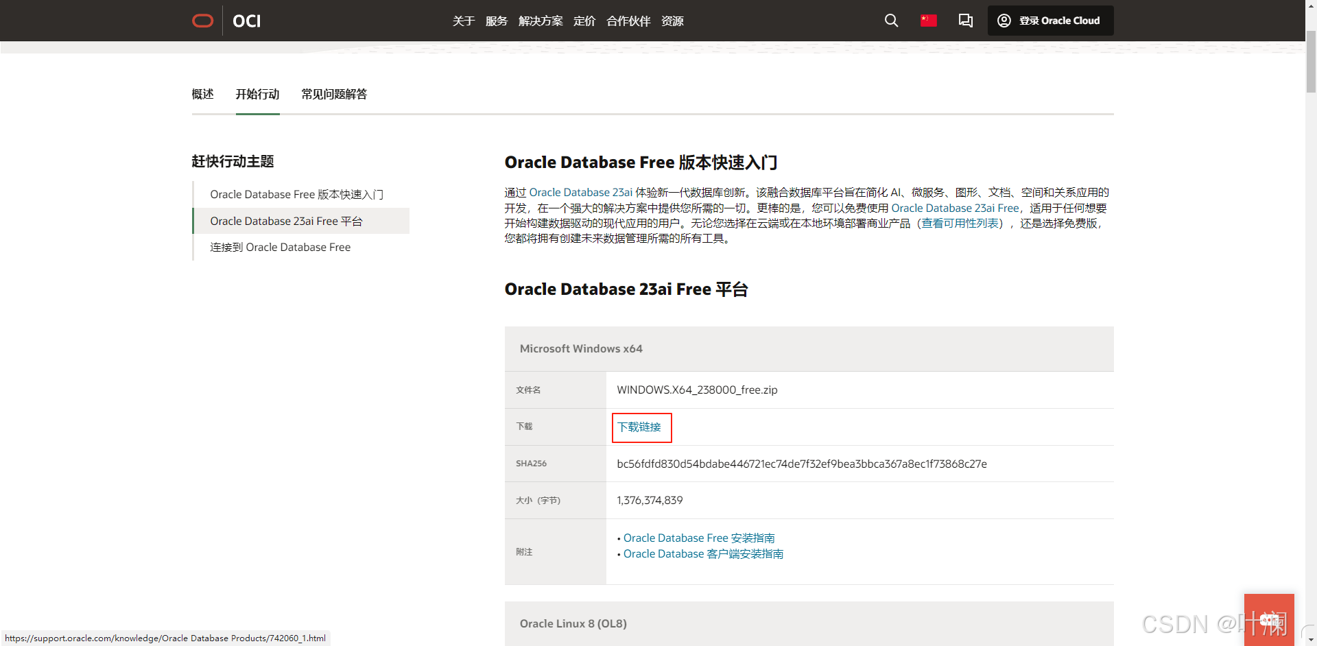The width and height of the screenshot is (1317, 646).
Task: Click the account icon beside 登录 Oracle Cloud
Action: [1004, 21]
